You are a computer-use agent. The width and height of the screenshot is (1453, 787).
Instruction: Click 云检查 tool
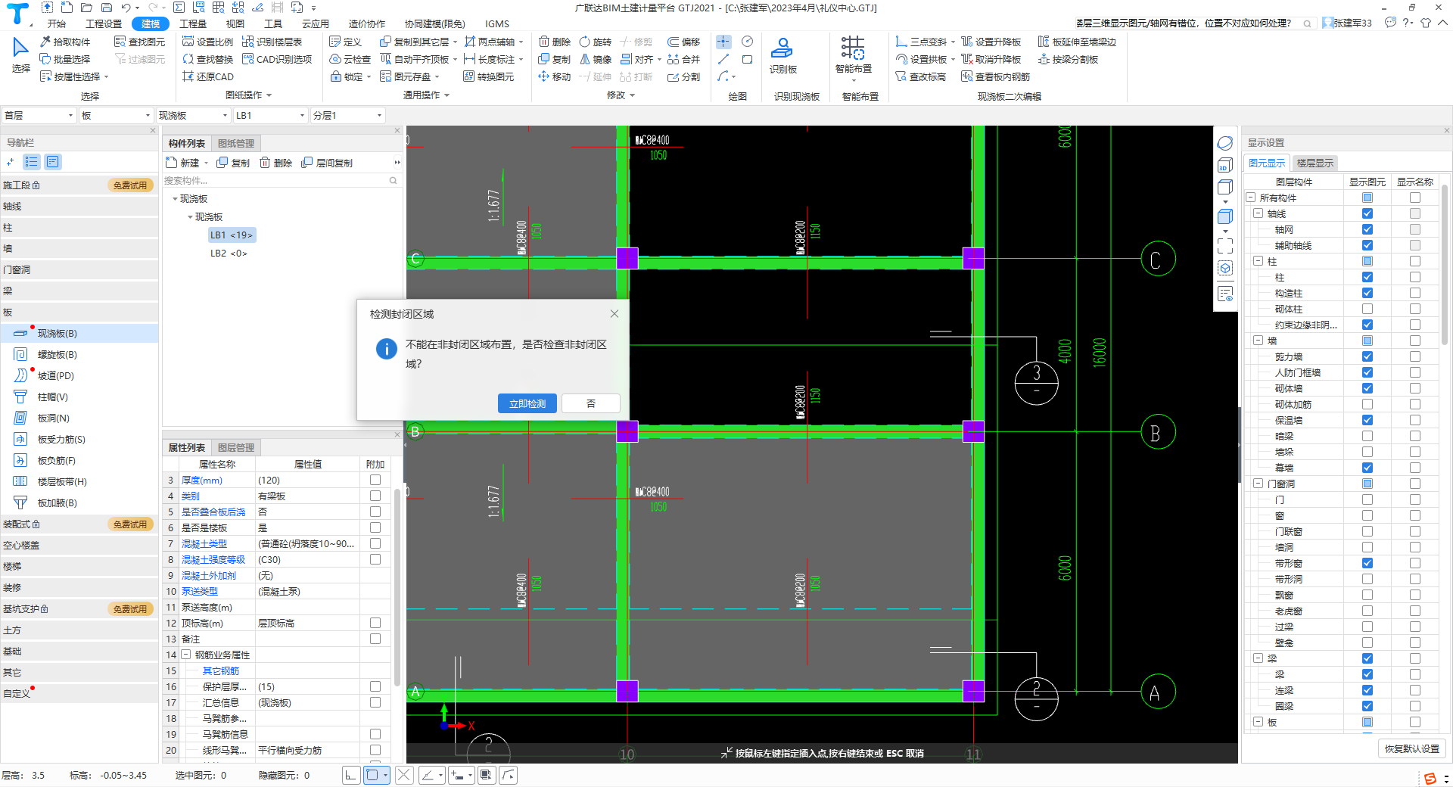(350, 59)
